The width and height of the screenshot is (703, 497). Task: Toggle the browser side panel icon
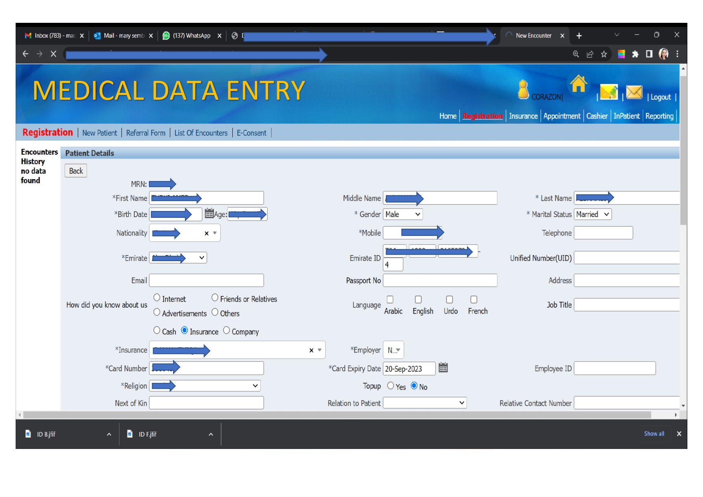click(649, 54)
